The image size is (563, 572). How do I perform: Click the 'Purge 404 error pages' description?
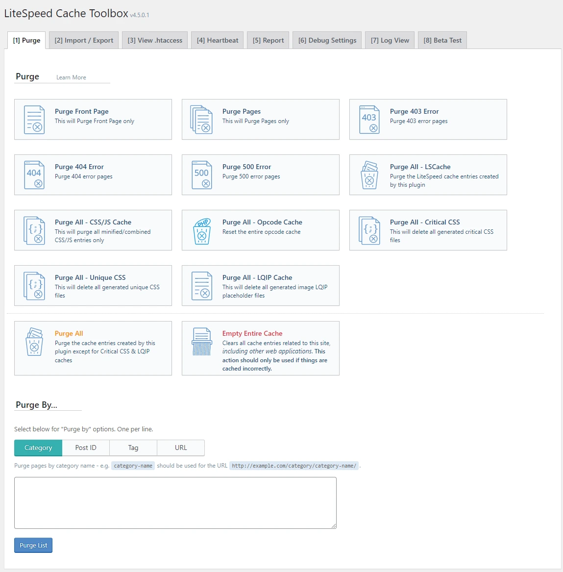point(83,176)
